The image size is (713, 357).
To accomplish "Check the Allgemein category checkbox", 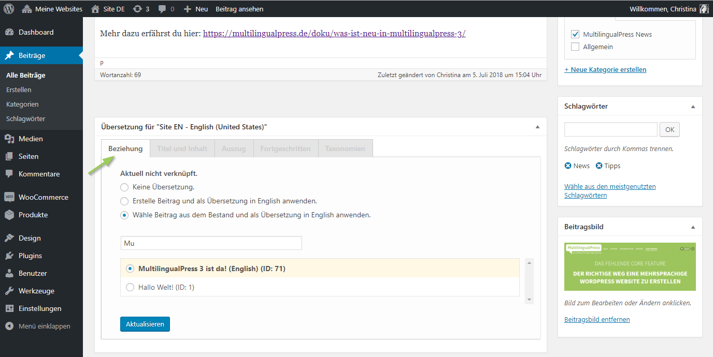I will 575,47.
